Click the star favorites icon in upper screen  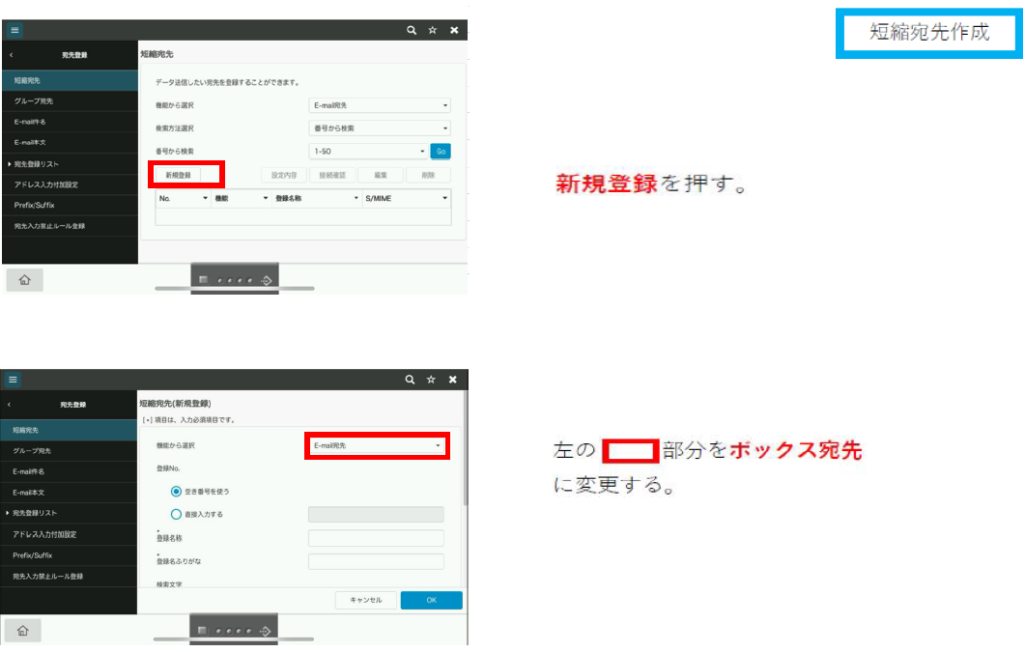point(432,31)
